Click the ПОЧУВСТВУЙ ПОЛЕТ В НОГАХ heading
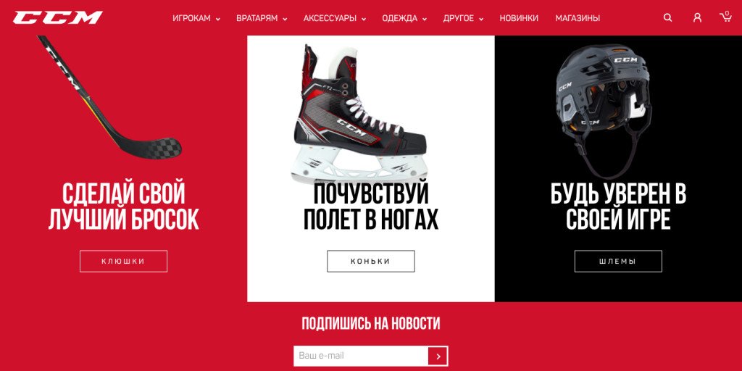This screenshot has width=742, height=371. point(371,207)
